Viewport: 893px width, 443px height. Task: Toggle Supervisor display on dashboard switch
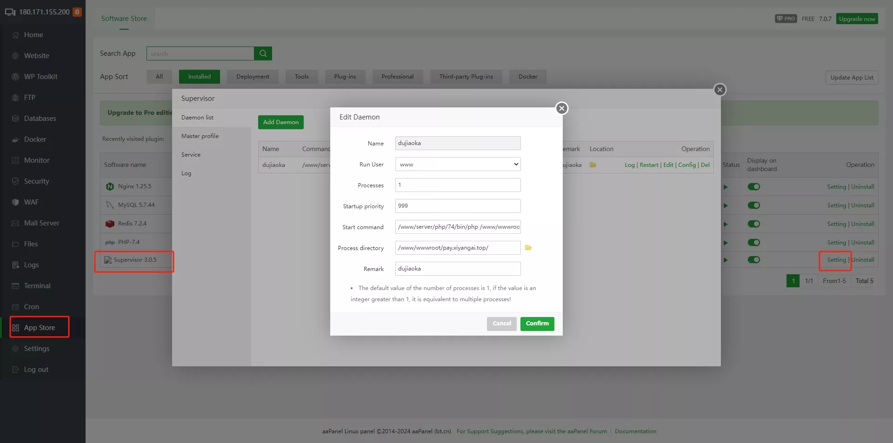pyautogui.click(x=753, y=260)
